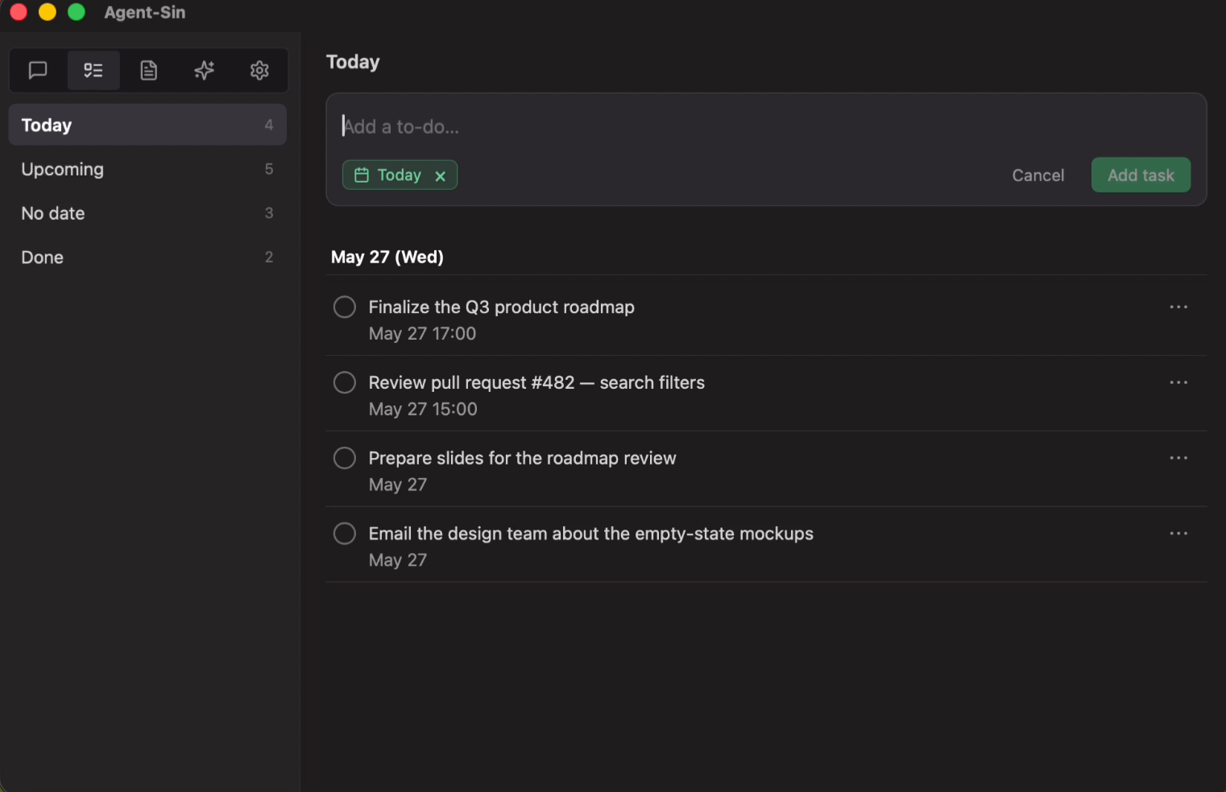Click the Today page heading

point(353,62)
